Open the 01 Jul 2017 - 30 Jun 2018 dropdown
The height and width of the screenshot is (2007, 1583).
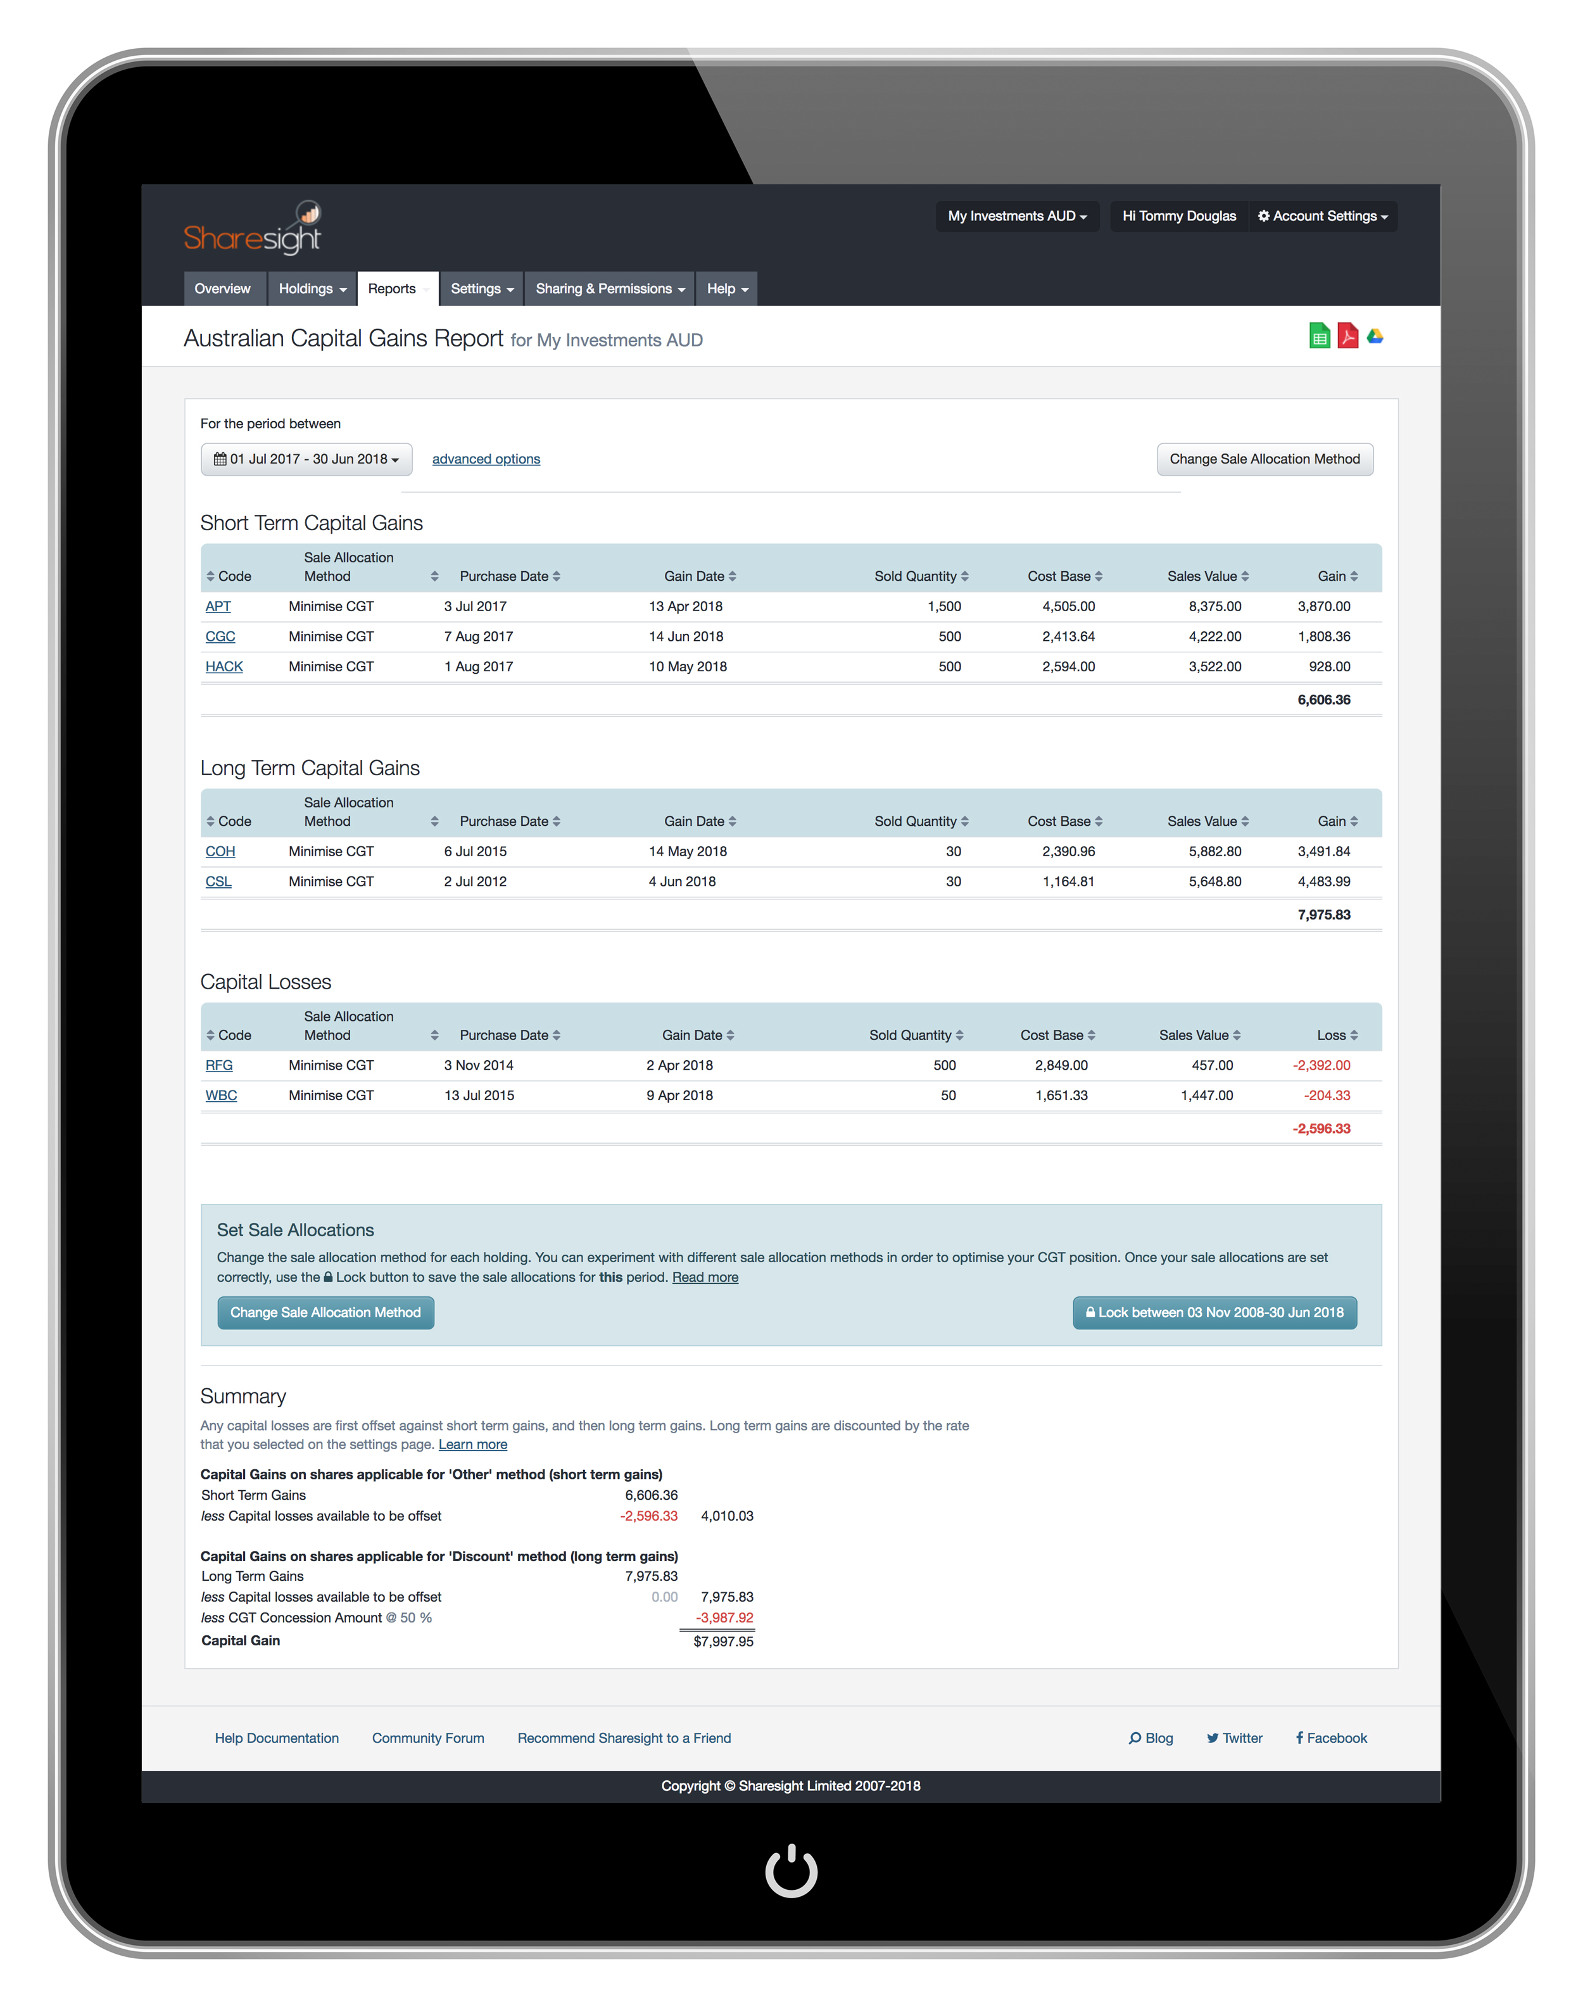tap(306, 458)
